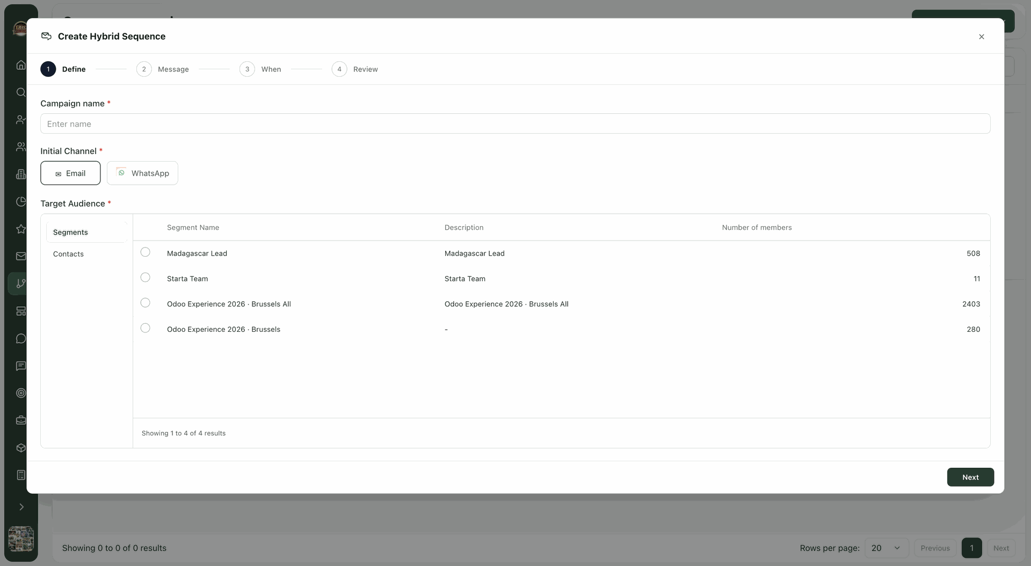The image size is (1031, 566).
Task: Click the Next button in the dialog
Action: coord(970,477)
